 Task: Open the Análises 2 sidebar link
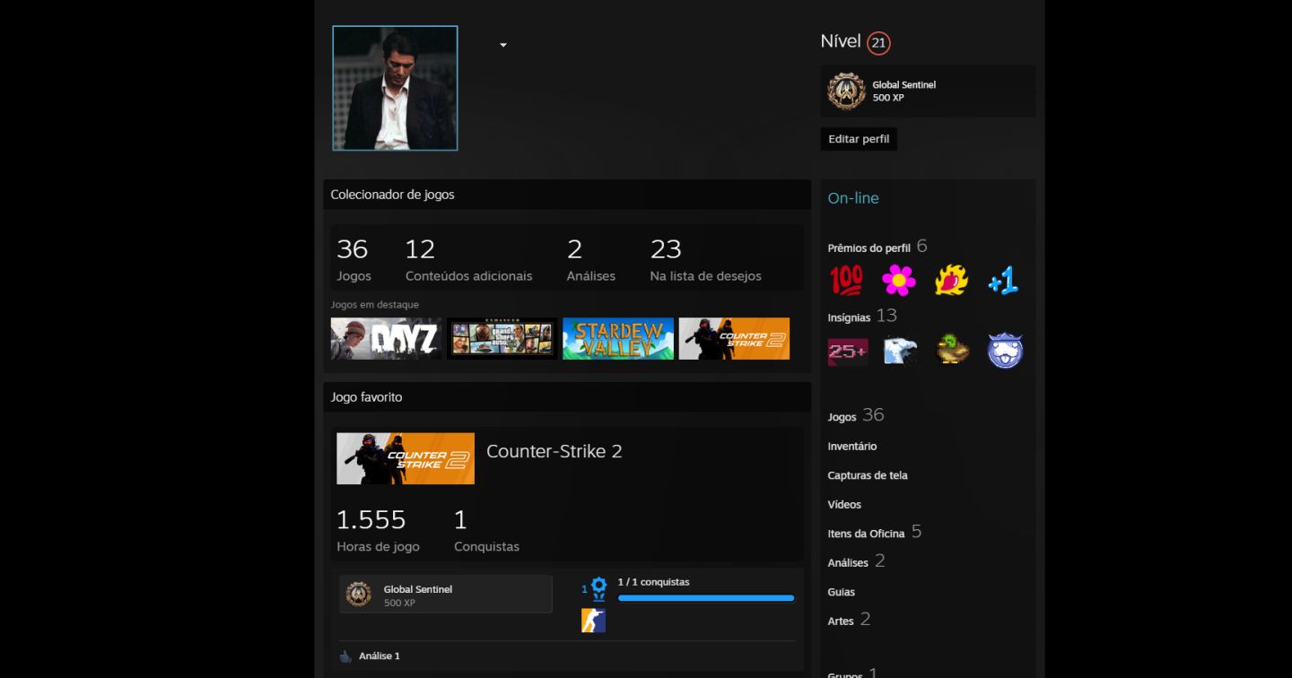point(856,561)
